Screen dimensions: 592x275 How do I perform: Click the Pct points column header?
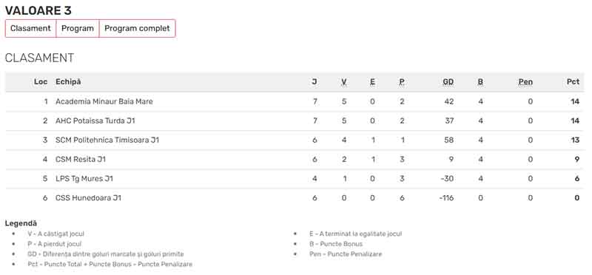[x=573, y=82]
